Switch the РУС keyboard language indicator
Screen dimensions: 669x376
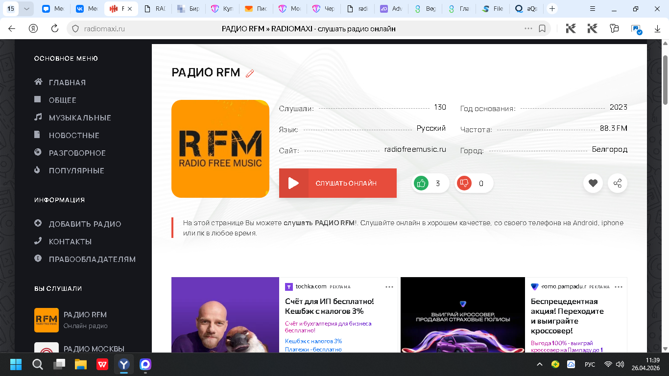pyautogui.click(x=590, y=365)
